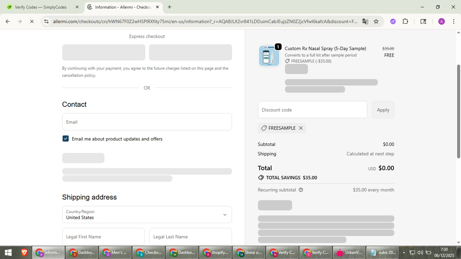Open the Men's ... Chrome taskbar window
Screen dimensions: 461x259
(x=115, y=253)
